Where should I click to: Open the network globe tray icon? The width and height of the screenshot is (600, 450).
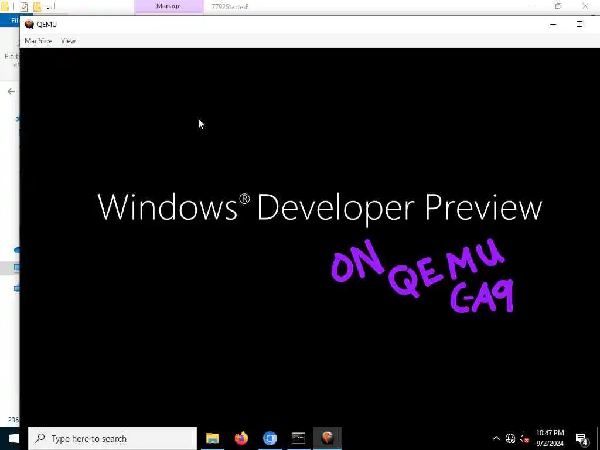click(510, 438)
